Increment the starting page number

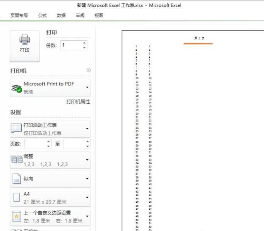click(48, 142)
